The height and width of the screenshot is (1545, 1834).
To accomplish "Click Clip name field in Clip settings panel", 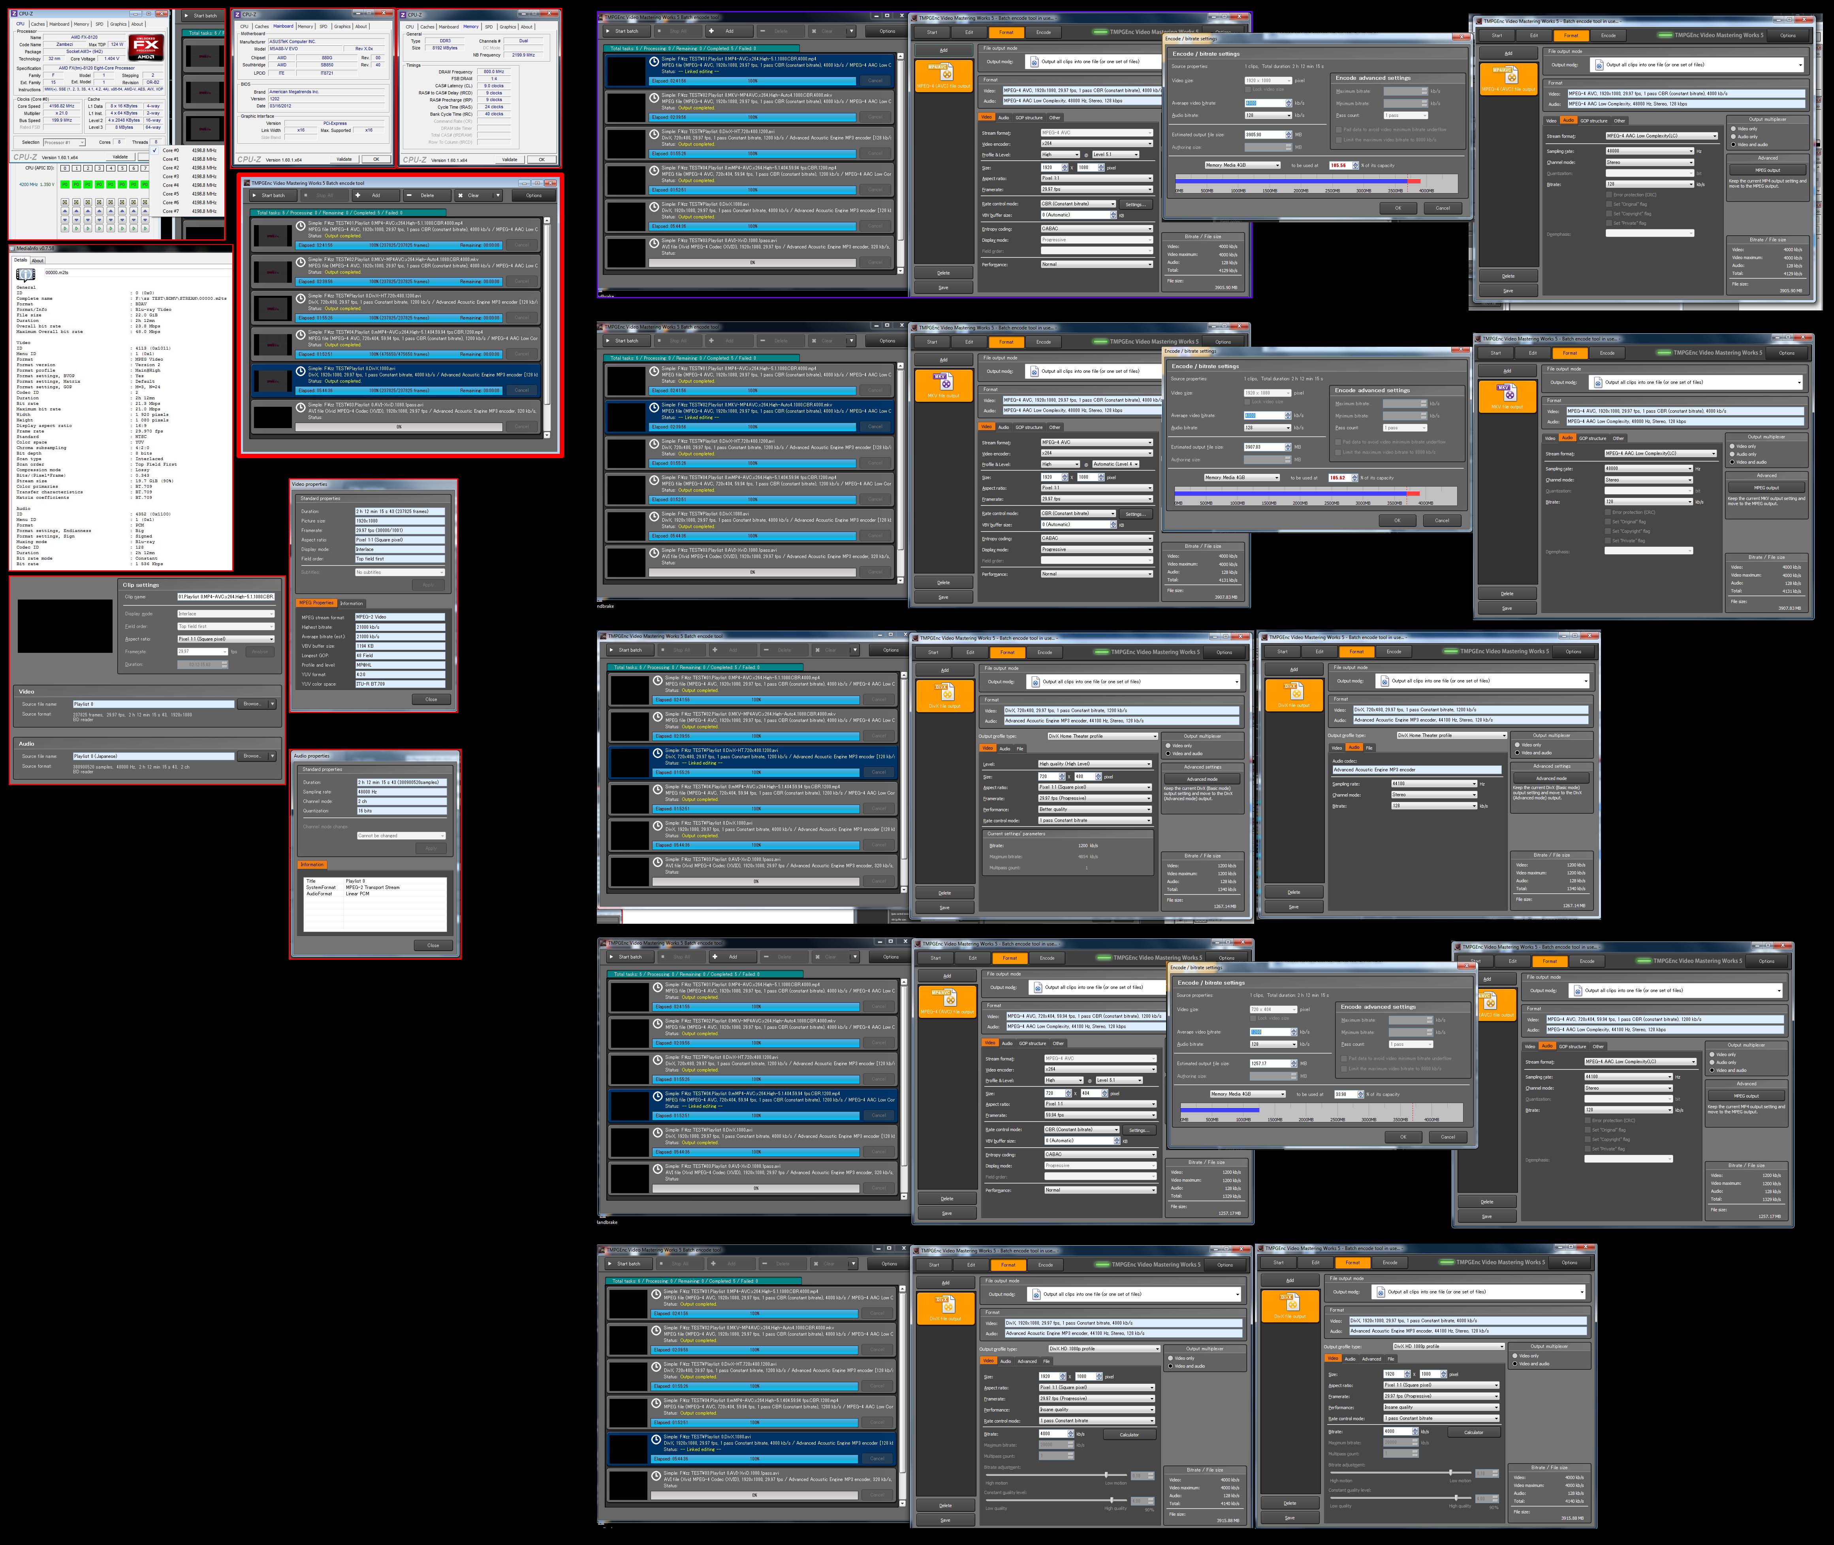I will pyautogui.click(x=225, y=596).
